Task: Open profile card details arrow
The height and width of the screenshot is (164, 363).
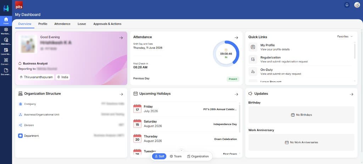Action: coord(121,38)
